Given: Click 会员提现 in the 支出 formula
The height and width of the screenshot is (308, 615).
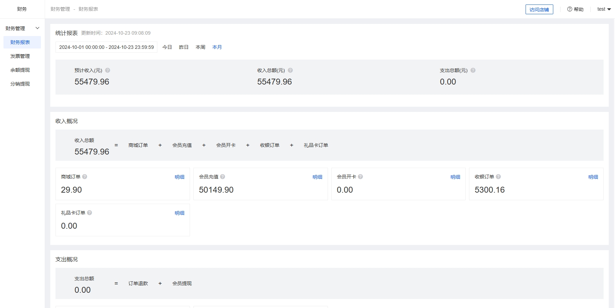Looking at the screenshot, I should pos(182,283).
